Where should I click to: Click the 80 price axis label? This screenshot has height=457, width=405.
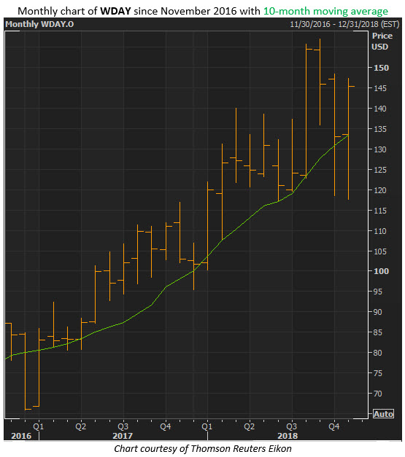click(378, 353)
